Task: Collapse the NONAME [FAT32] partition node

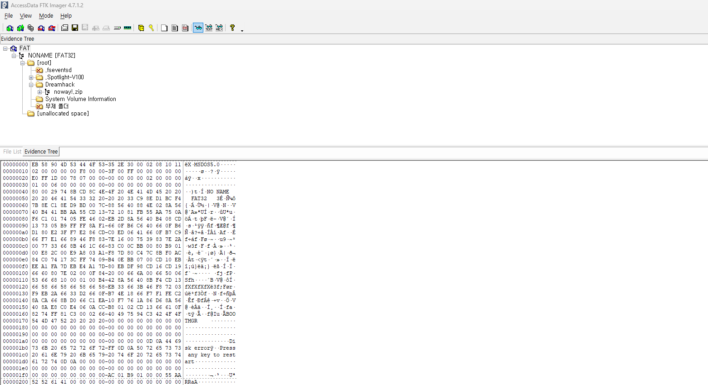Action: pos(14,56)
